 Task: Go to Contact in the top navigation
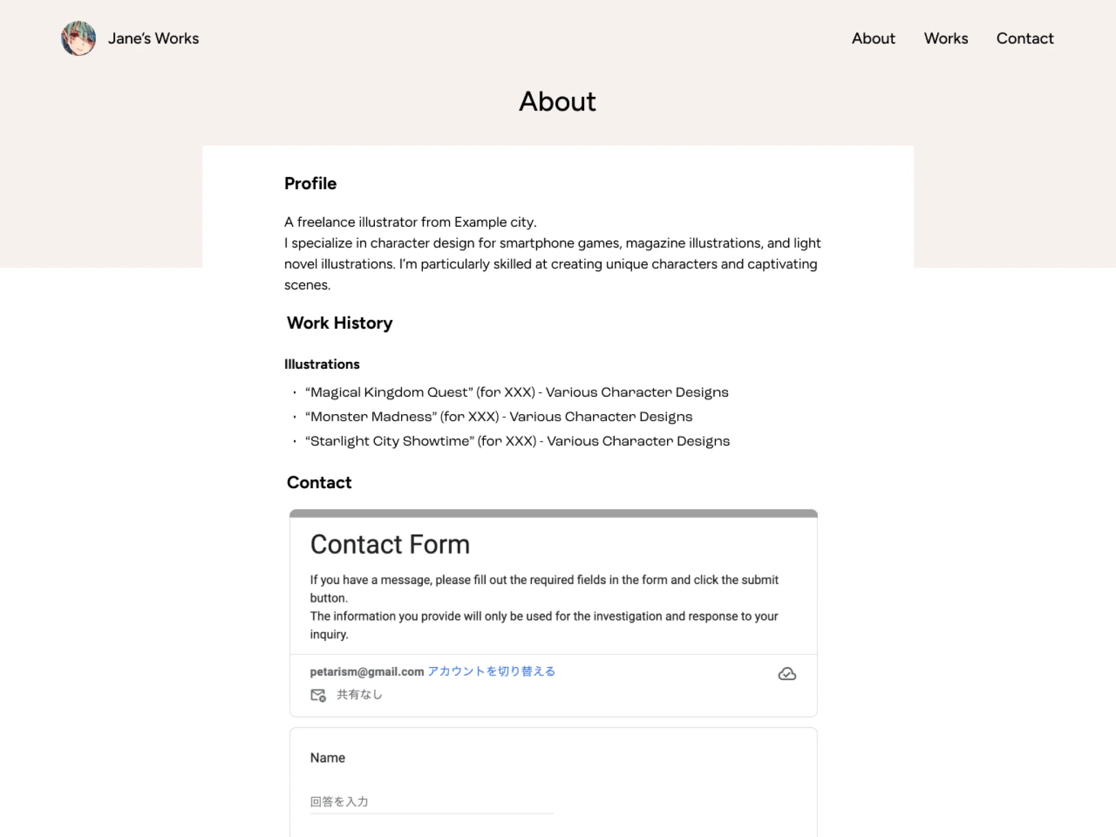pos(1024,38)
